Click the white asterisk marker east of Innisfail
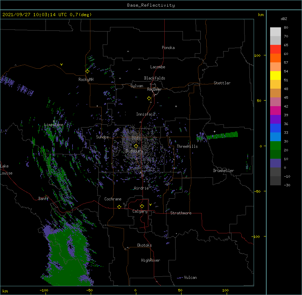The width and height of the screenshot is (302, 295). [176, 106]
